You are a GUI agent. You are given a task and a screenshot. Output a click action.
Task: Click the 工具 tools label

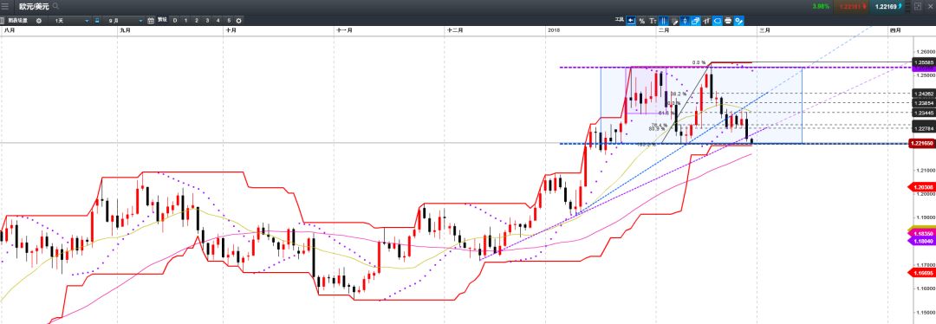pos(619,20)
